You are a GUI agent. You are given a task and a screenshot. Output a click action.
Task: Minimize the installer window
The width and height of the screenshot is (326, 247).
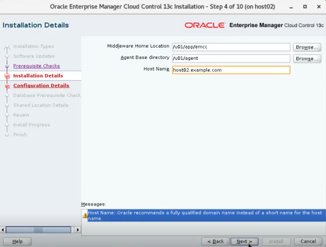(291, 7)
